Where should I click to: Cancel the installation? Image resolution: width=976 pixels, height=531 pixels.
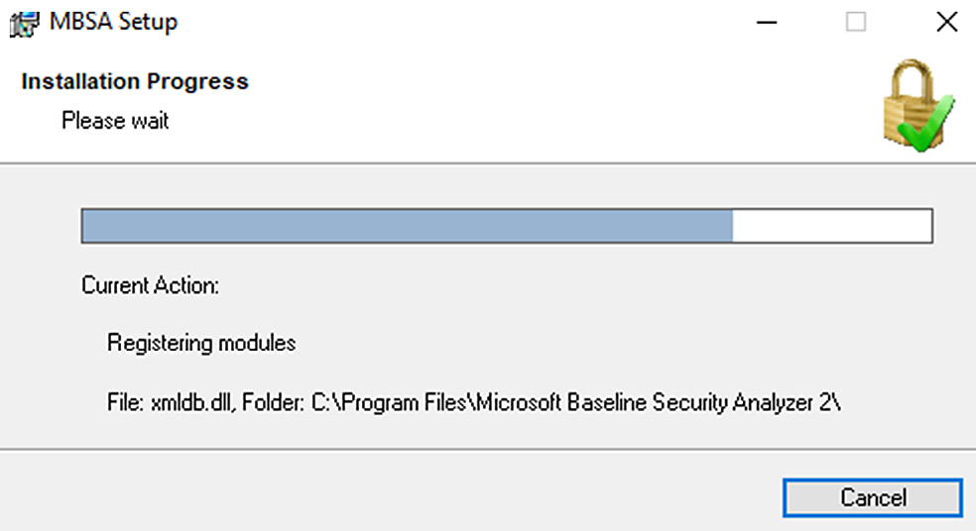click(x=873, y=497)
